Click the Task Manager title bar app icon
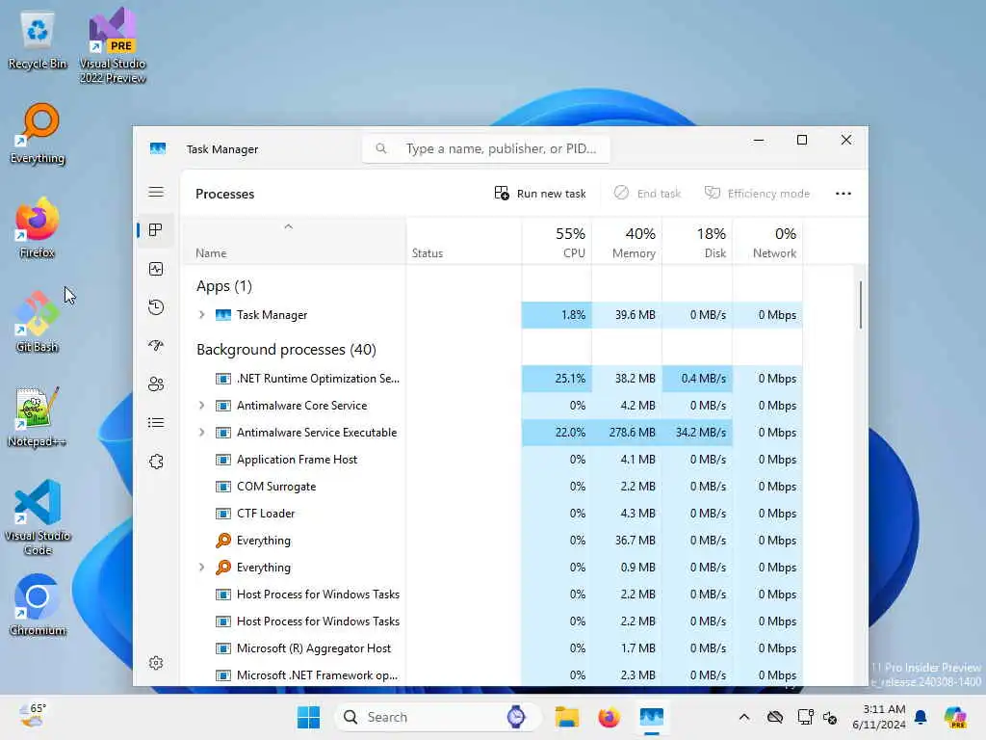The image size is (986, 740). click(158, 149)
